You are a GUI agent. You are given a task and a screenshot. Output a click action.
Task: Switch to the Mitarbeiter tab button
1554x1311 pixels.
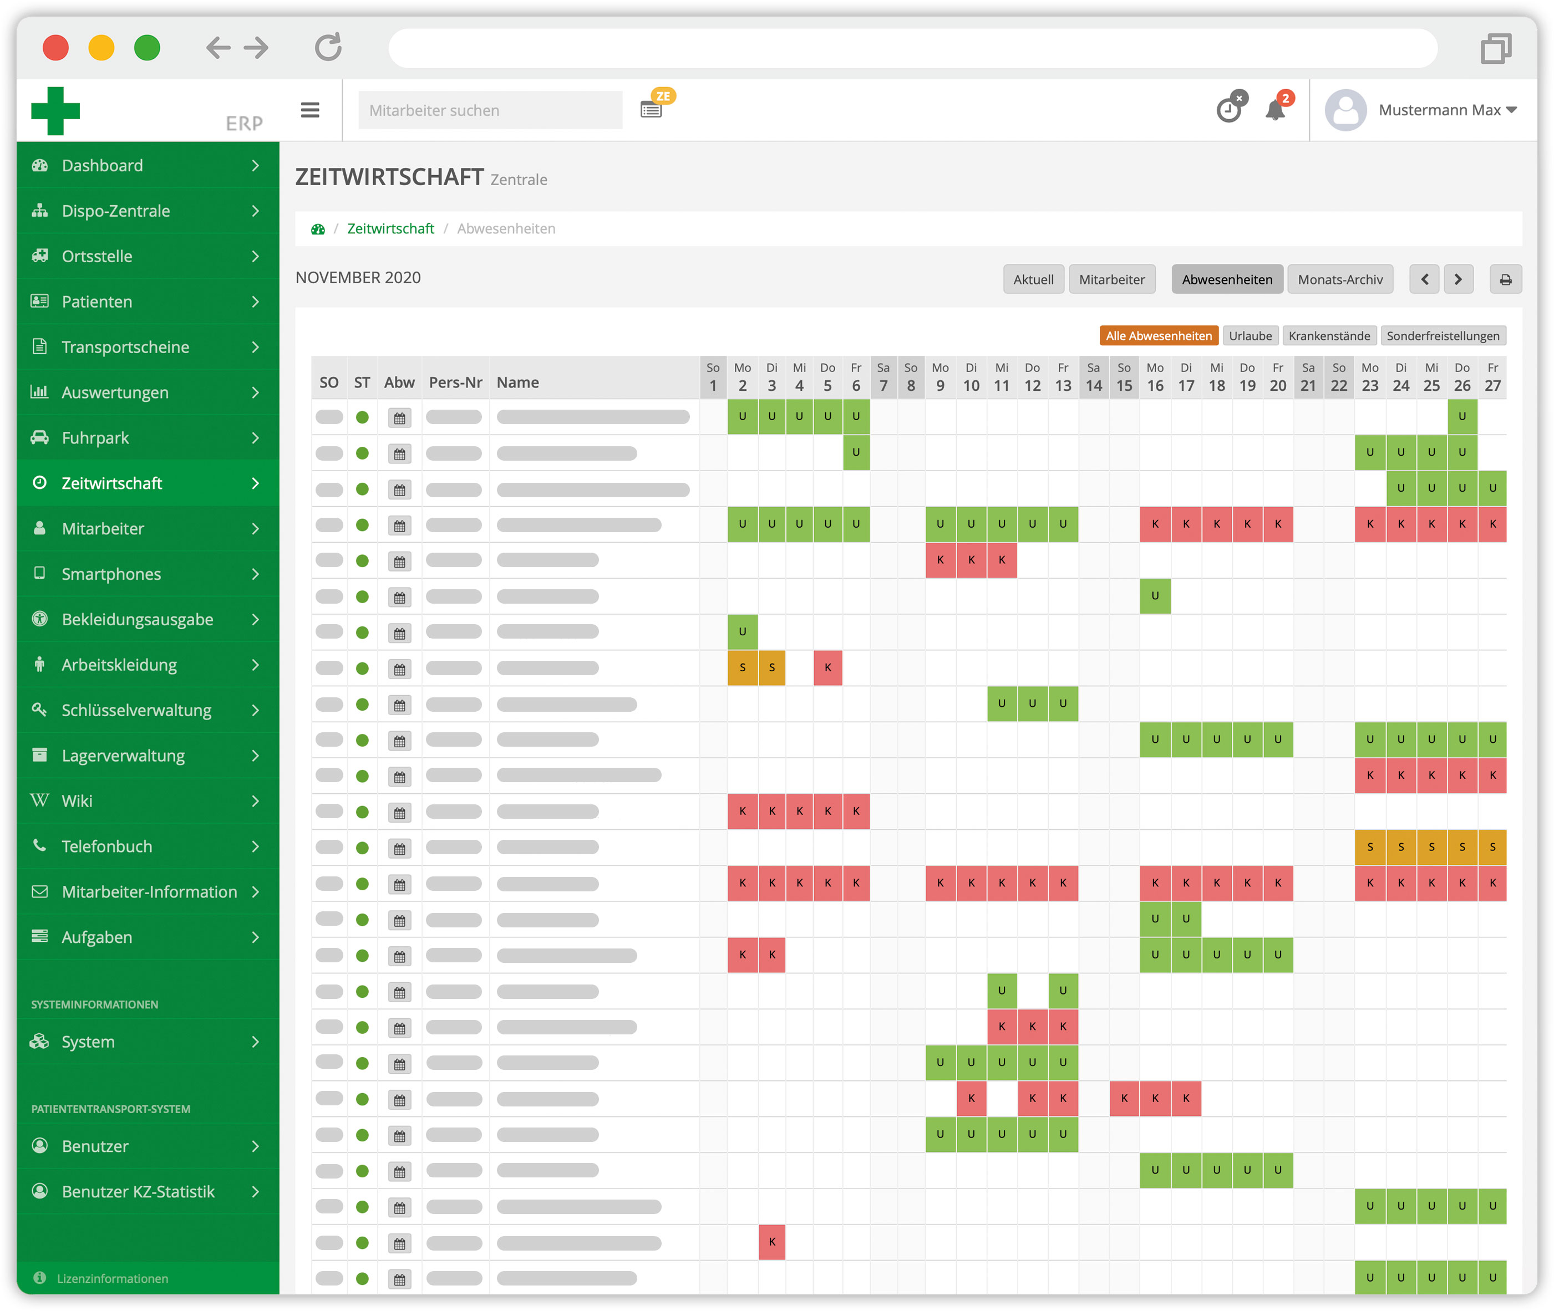coord(1111,279)
